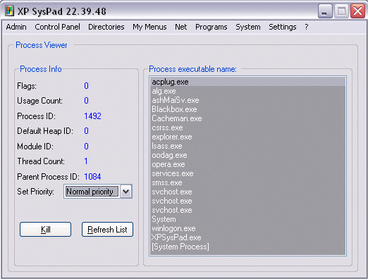Select opera.exe in the process list

[x=247, y=164]
